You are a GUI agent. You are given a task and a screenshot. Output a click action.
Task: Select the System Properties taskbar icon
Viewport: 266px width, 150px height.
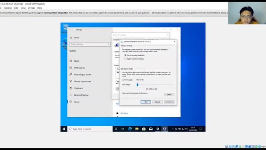[x=165, y=129]
